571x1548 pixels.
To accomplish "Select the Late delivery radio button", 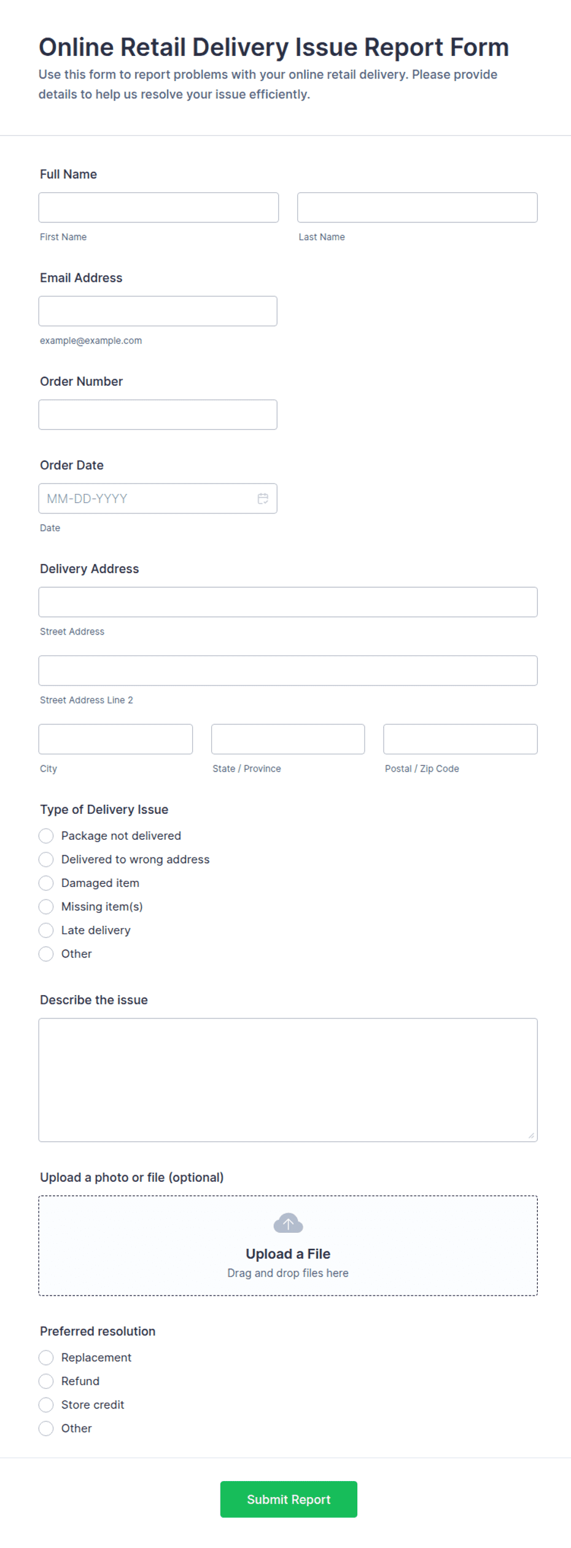I will [46, 930].
